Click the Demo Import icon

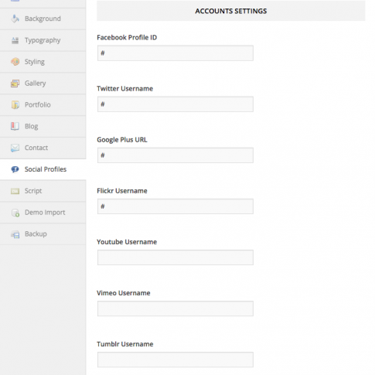[x=15, y=213]
